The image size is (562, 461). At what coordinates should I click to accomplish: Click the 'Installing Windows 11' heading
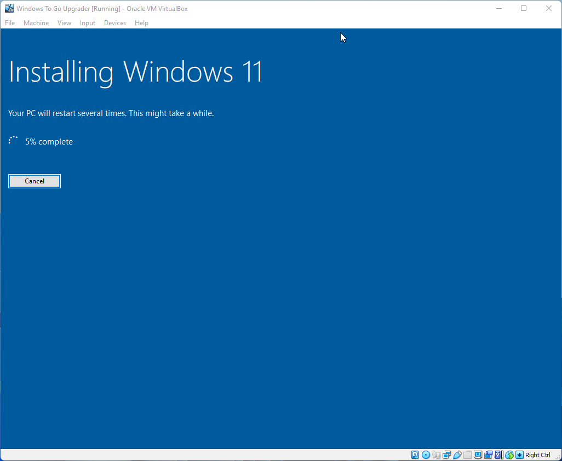click(136, 73)
